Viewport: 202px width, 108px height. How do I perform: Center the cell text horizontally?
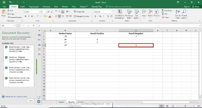click(x=59, y=16)
